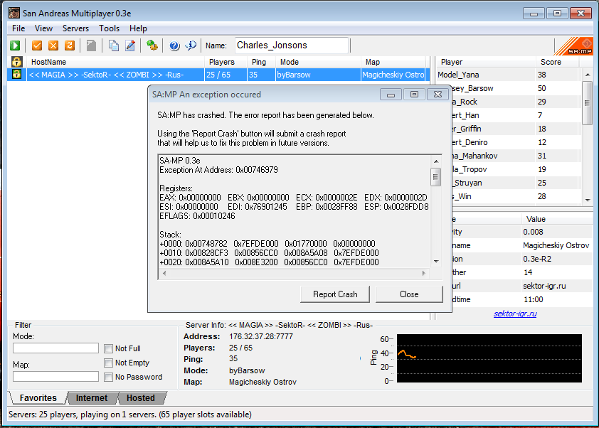Toggle the Not Full filter checkbox
Image resolution: width=599 pixels, height=428 pixels.
tap(109, 348)
